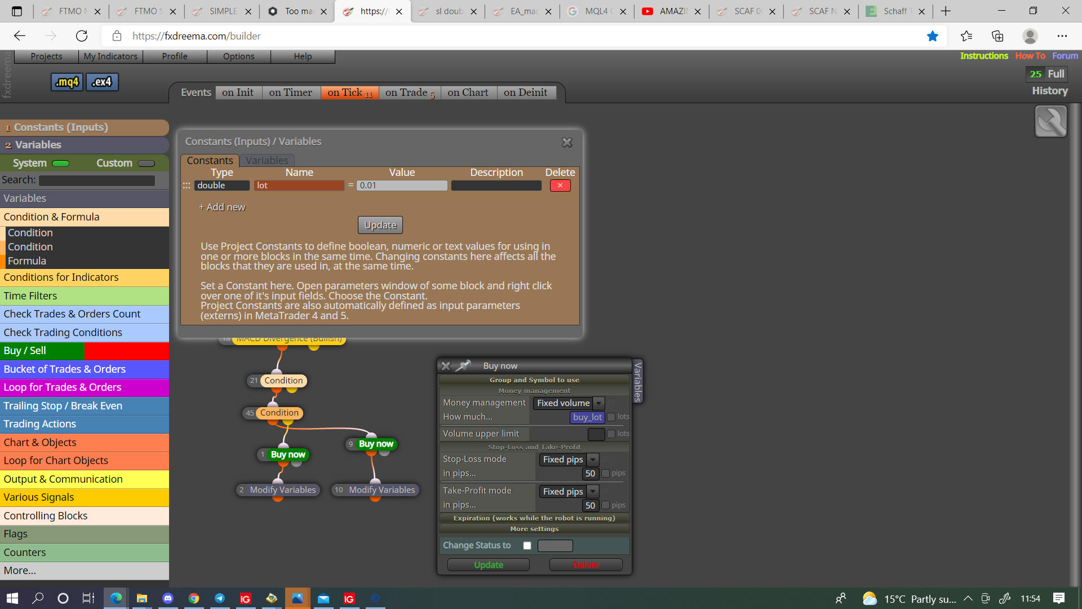
Task: Tick the Stop-Loss pips checkbox
Action: [x=605, y=474]
